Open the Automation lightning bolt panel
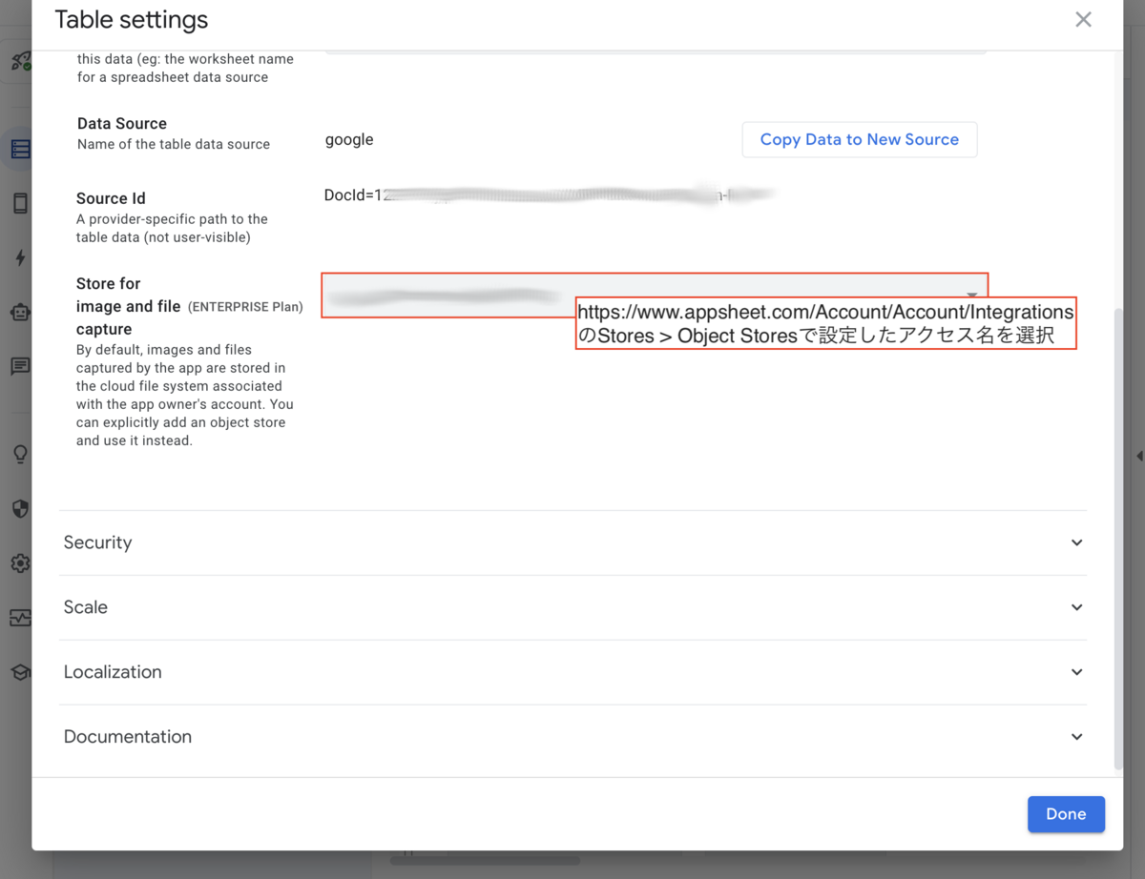The height and width of the screenshot is (879, 1145). coord(19,256)
